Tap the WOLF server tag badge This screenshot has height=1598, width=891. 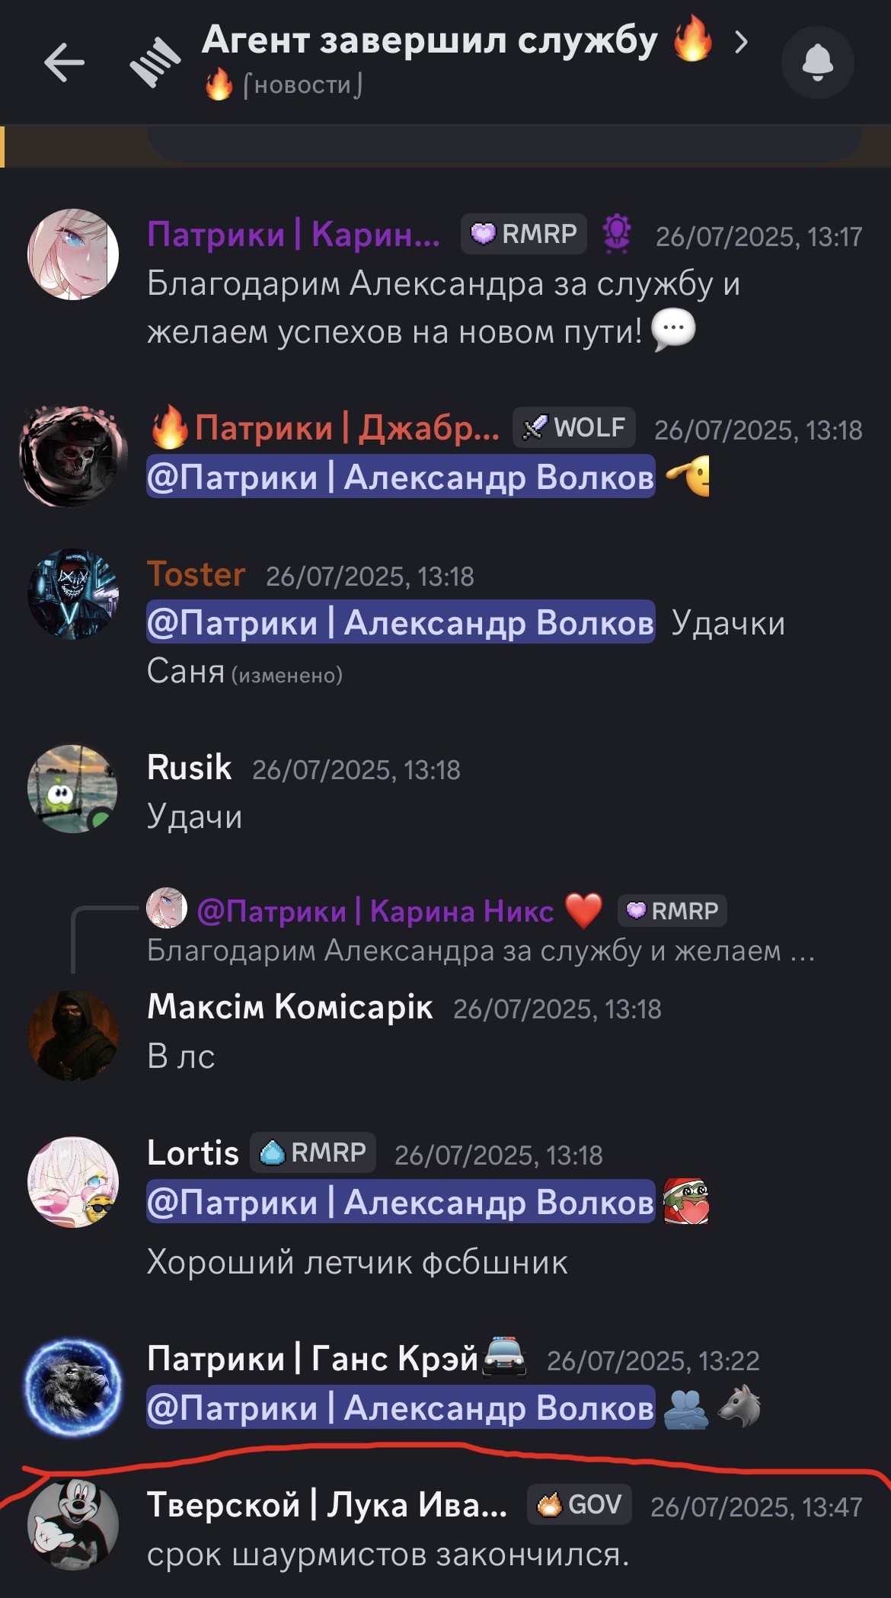[574, 427]
